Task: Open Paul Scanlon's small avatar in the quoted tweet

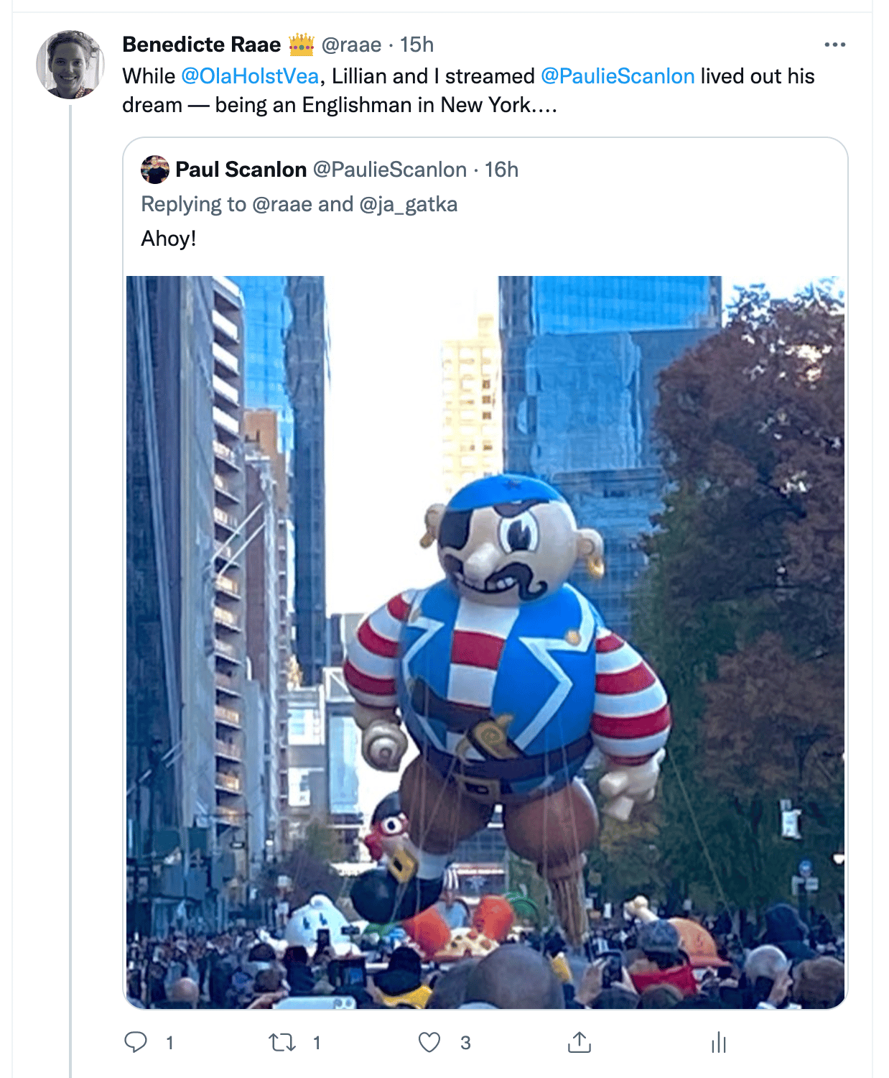Action: (155, 170)
